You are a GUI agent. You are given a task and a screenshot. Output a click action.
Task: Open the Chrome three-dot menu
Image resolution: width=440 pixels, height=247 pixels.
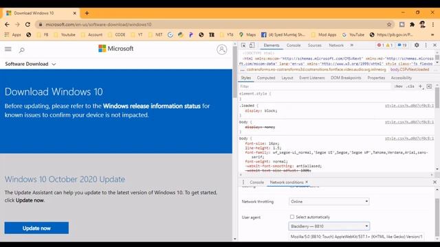point(433,25)
